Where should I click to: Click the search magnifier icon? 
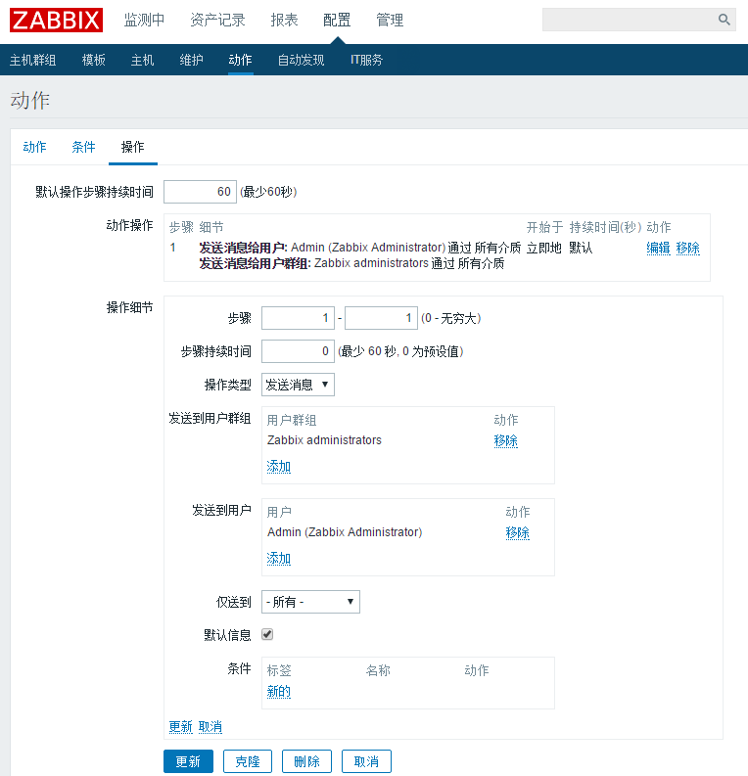click(x=724, y=20)
